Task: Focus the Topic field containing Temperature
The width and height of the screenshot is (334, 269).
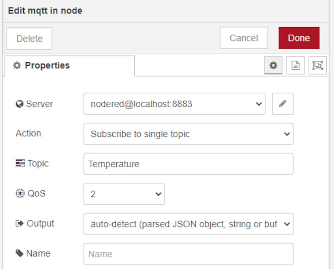Action: [x=189, y=164]
